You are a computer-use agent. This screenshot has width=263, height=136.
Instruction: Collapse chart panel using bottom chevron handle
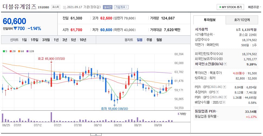point(96,135)
